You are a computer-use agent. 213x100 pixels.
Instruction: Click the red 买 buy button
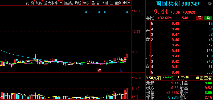pyautogui.click(x=199, y=18)
